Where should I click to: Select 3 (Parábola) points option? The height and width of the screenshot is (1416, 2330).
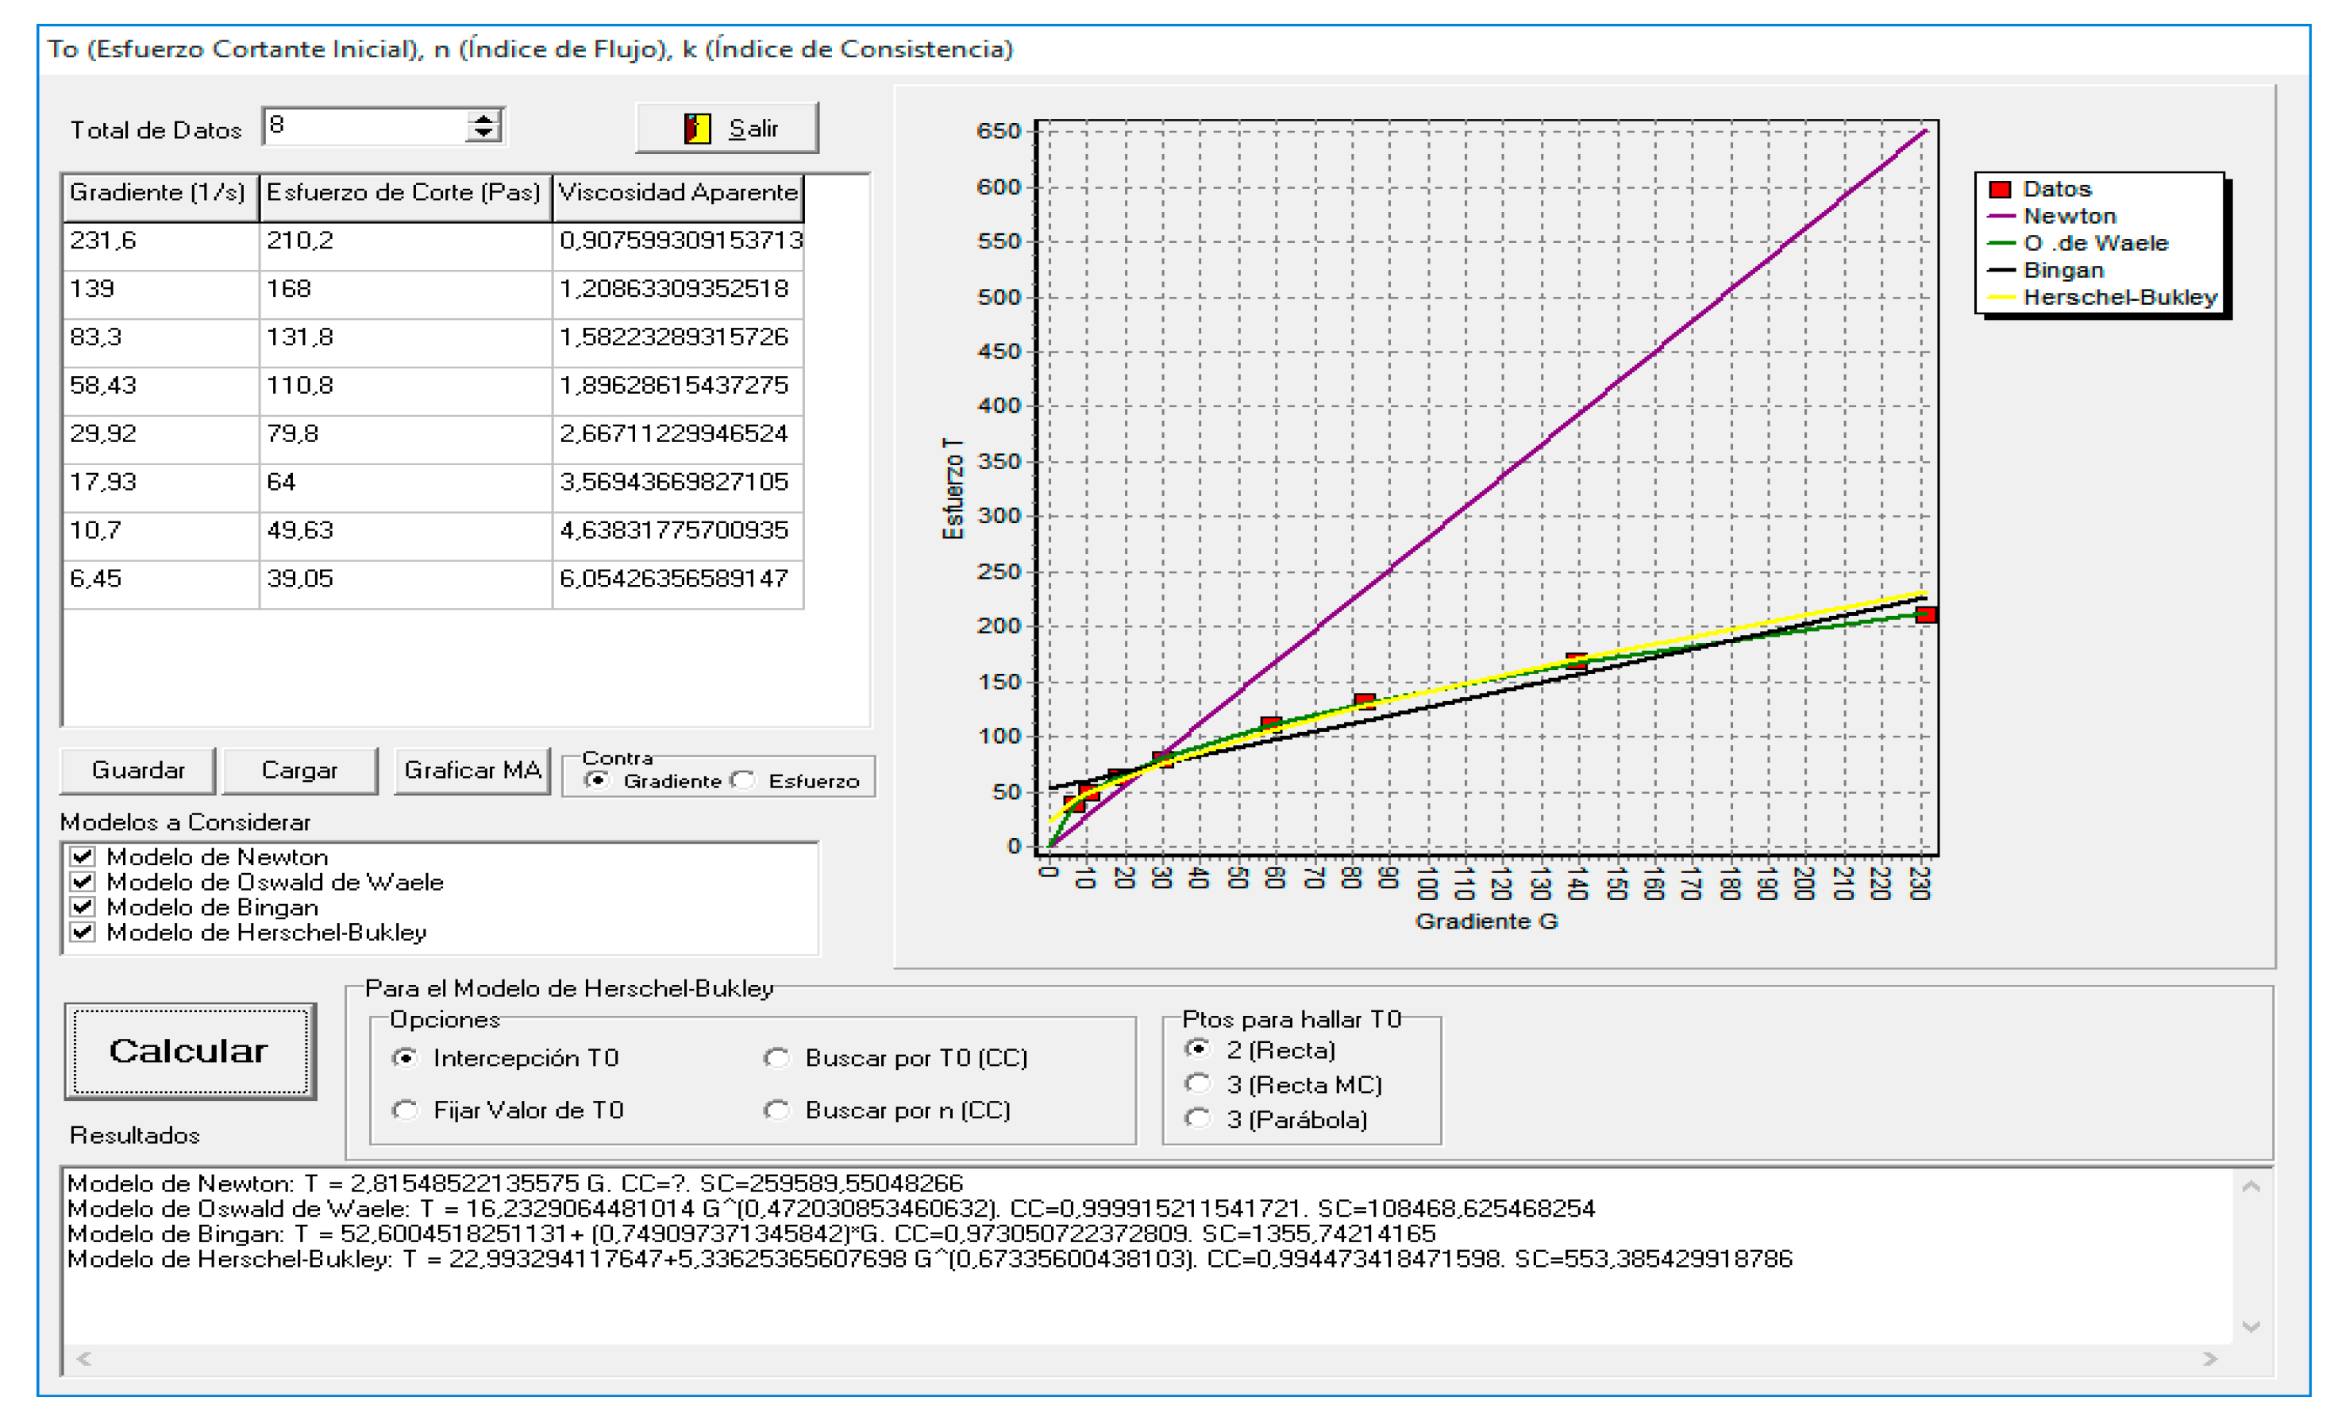(1198, 1119)
